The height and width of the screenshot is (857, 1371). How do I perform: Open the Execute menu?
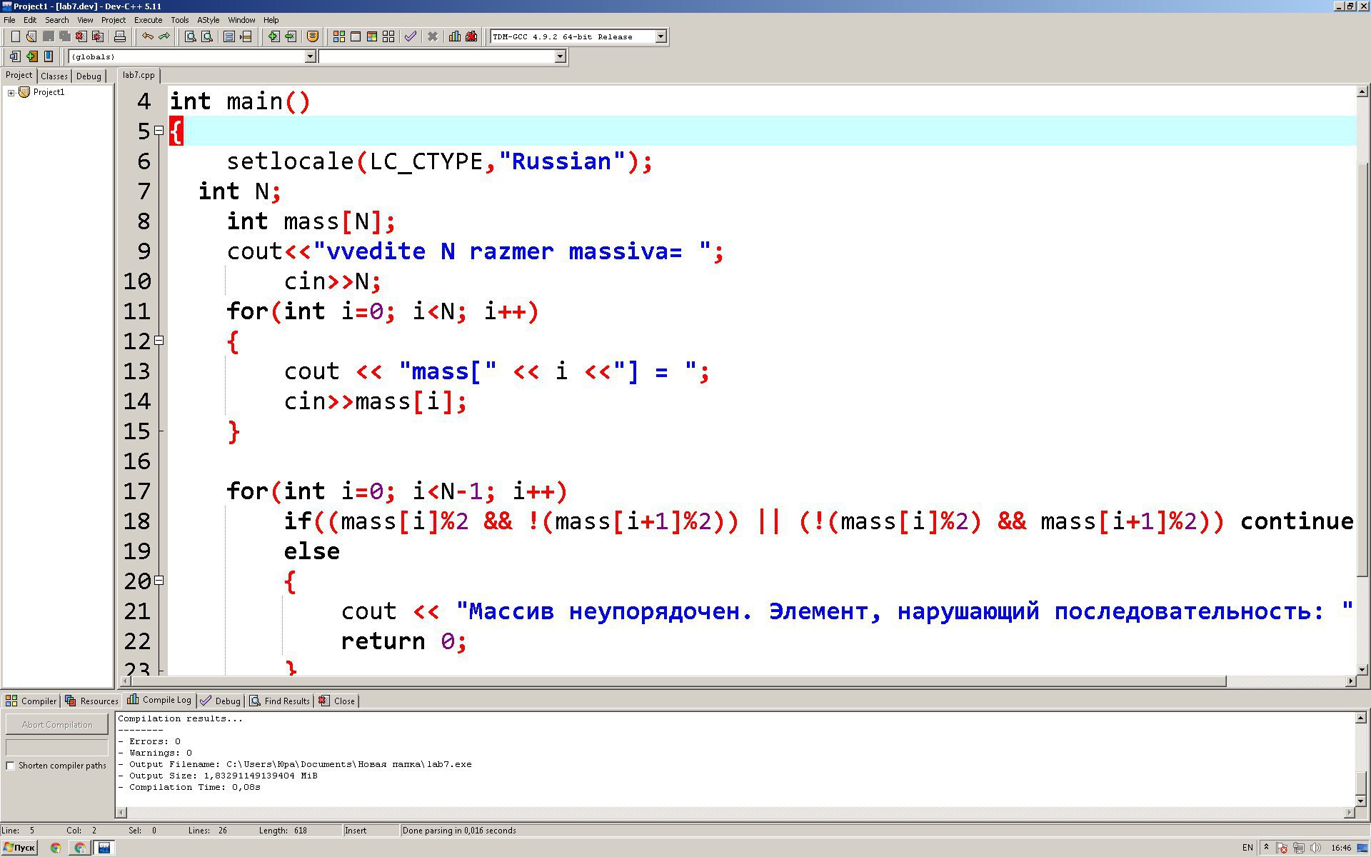point(148,20)
